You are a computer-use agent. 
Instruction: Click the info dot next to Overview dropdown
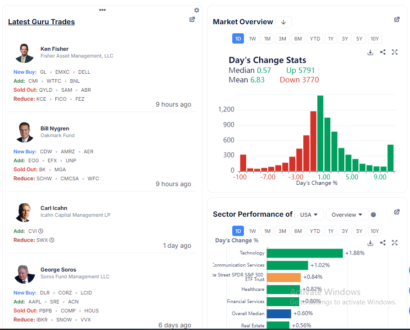coord(374,215)
